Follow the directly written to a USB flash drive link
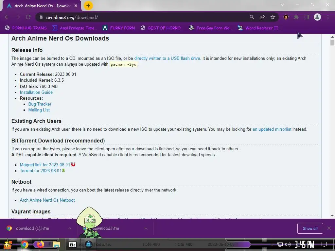Screen dimensions: 335x251 tap(167, 58)
